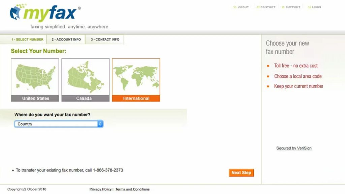Open the Country dropdown

tap(57, 124)
